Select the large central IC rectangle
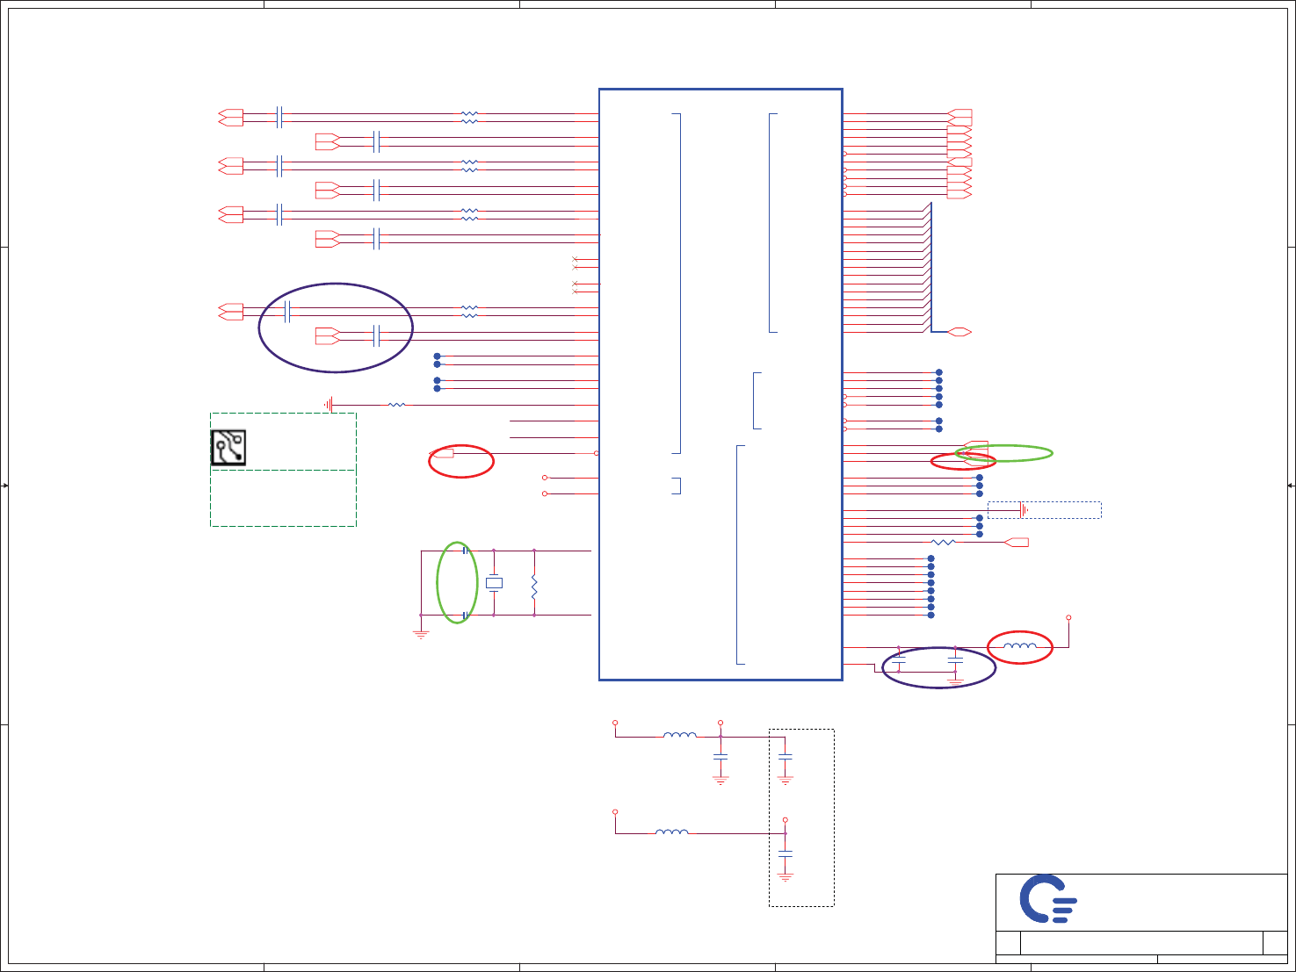1296x972 pixels. 720,385
